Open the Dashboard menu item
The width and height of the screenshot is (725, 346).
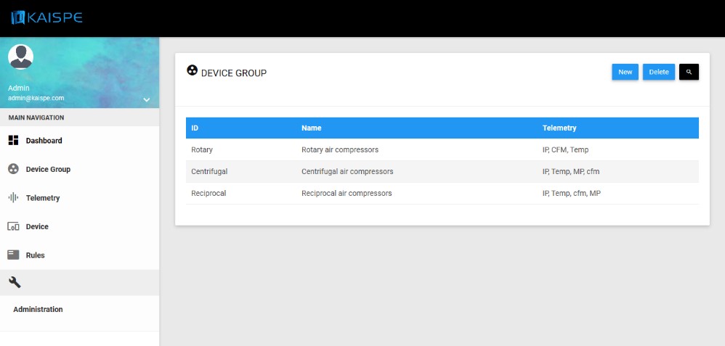click(44, 141)
